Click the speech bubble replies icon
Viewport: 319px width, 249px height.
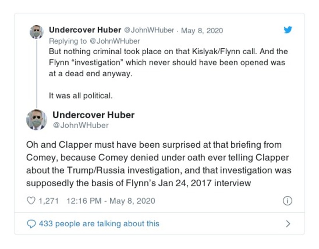pyautogui.click(x=31, y=224)
